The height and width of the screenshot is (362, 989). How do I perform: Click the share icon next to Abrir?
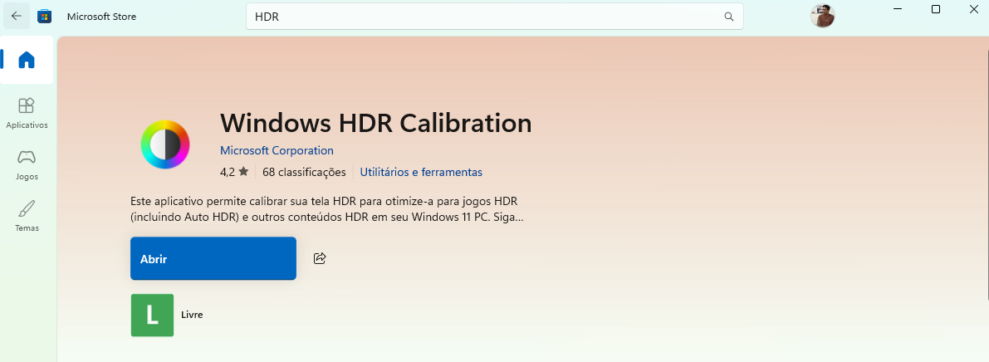point(320,258)
